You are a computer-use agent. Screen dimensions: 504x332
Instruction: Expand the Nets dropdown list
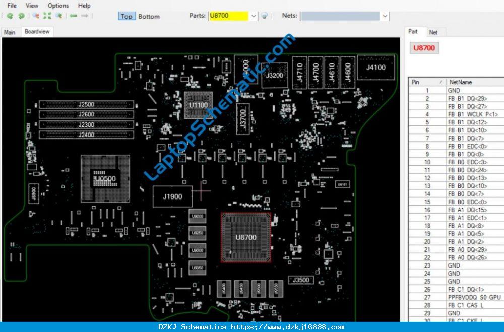(385, 16)
